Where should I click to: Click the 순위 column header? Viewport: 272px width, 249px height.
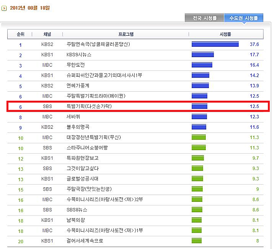click(x=20, y=34)
